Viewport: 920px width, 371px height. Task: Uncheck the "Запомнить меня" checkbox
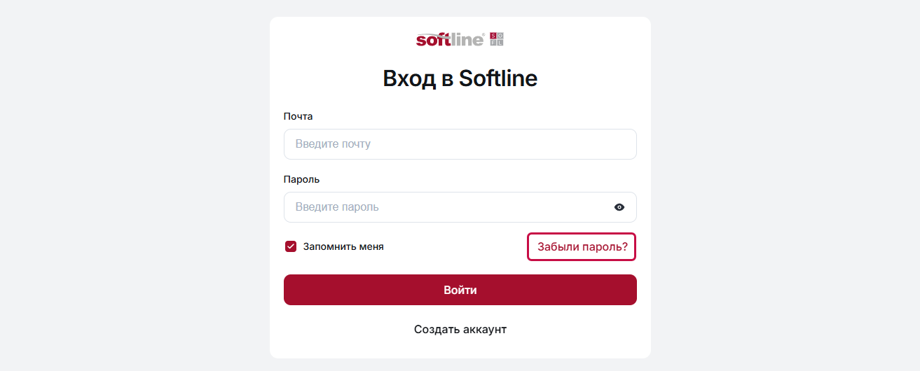point(291,246)
